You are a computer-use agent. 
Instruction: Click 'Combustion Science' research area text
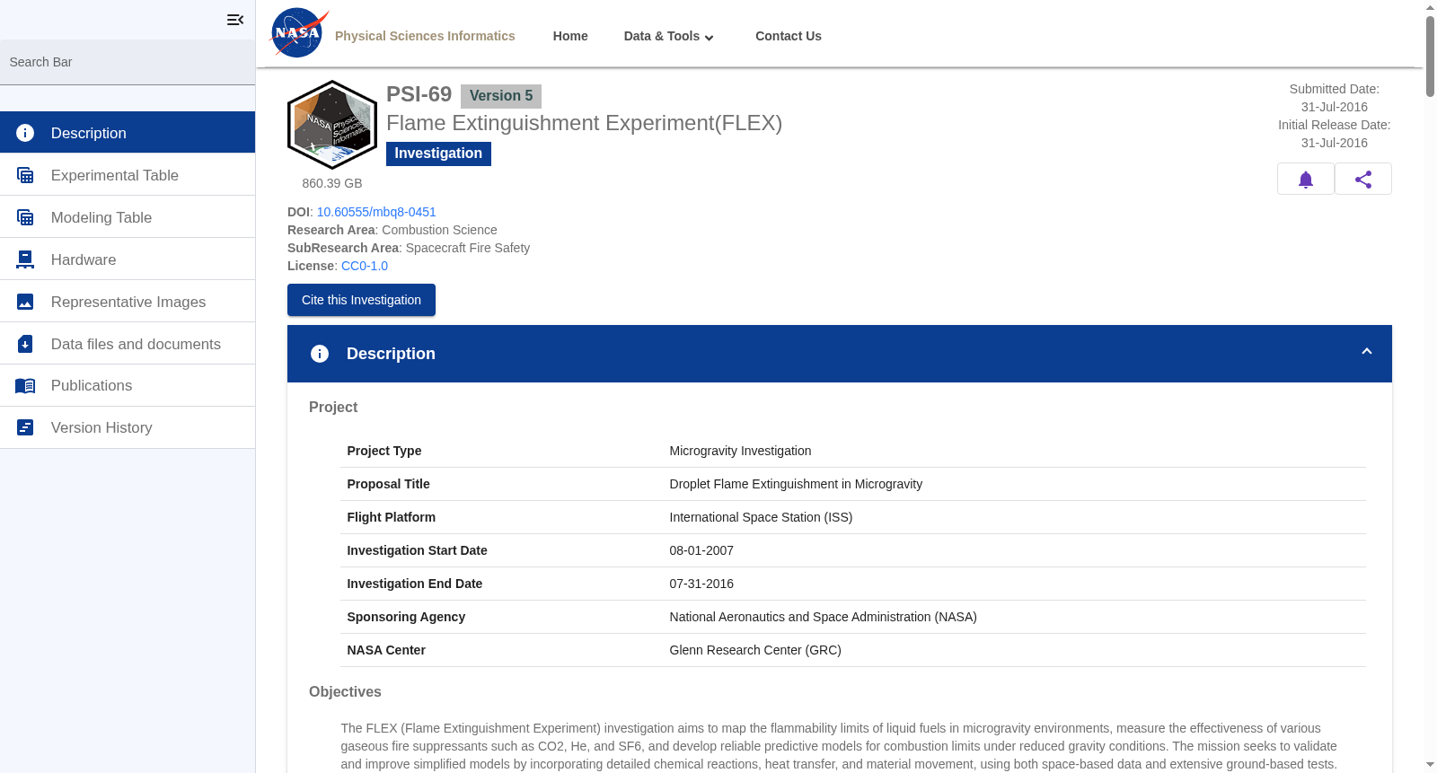click(439, 230)
